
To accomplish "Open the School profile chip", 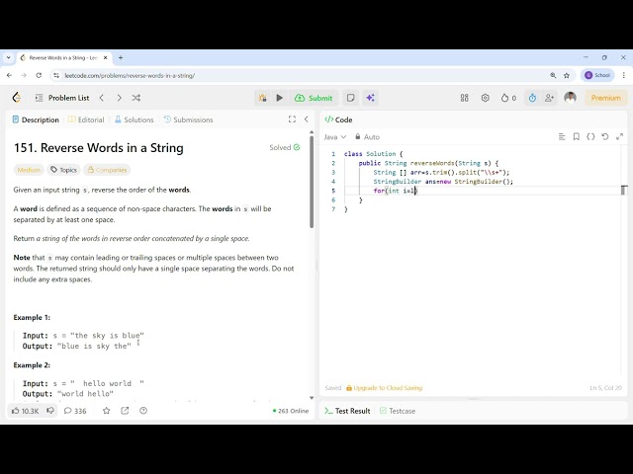I will 597,75.
